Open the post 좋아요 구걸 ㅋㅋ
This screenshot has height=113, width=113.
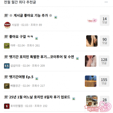point(21,36)
